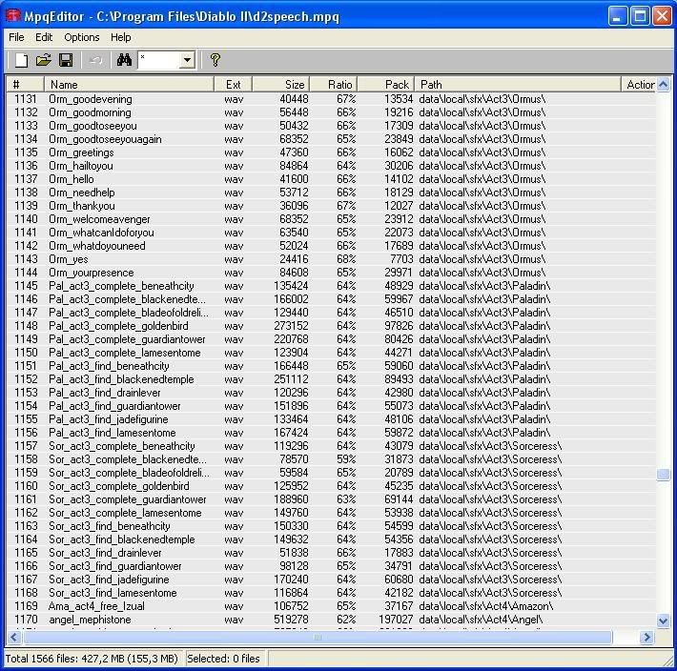Click the 59% ratio cell
Viewport: 677px width, 671px height.
[x=346, y=459]
